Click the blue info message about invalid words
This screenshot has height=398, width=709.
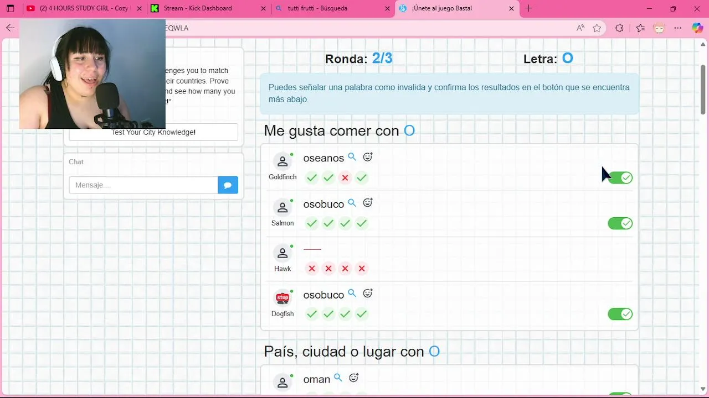[449, 93]
